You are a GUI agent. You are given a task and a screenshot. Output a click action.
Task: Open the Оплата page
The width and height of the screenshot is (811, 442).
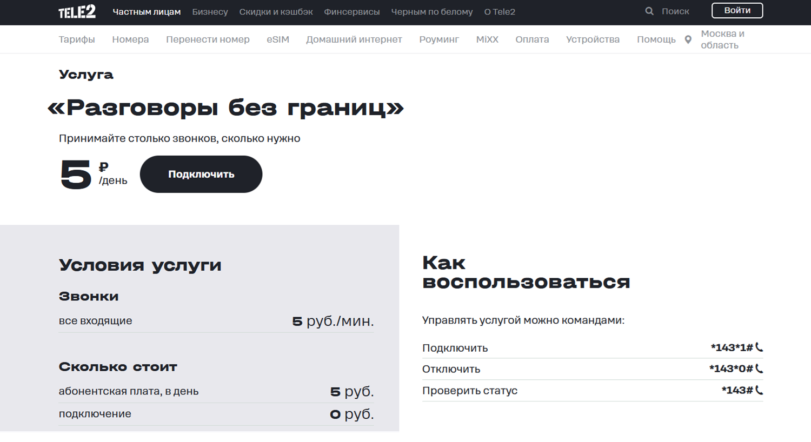coord(532,39)
